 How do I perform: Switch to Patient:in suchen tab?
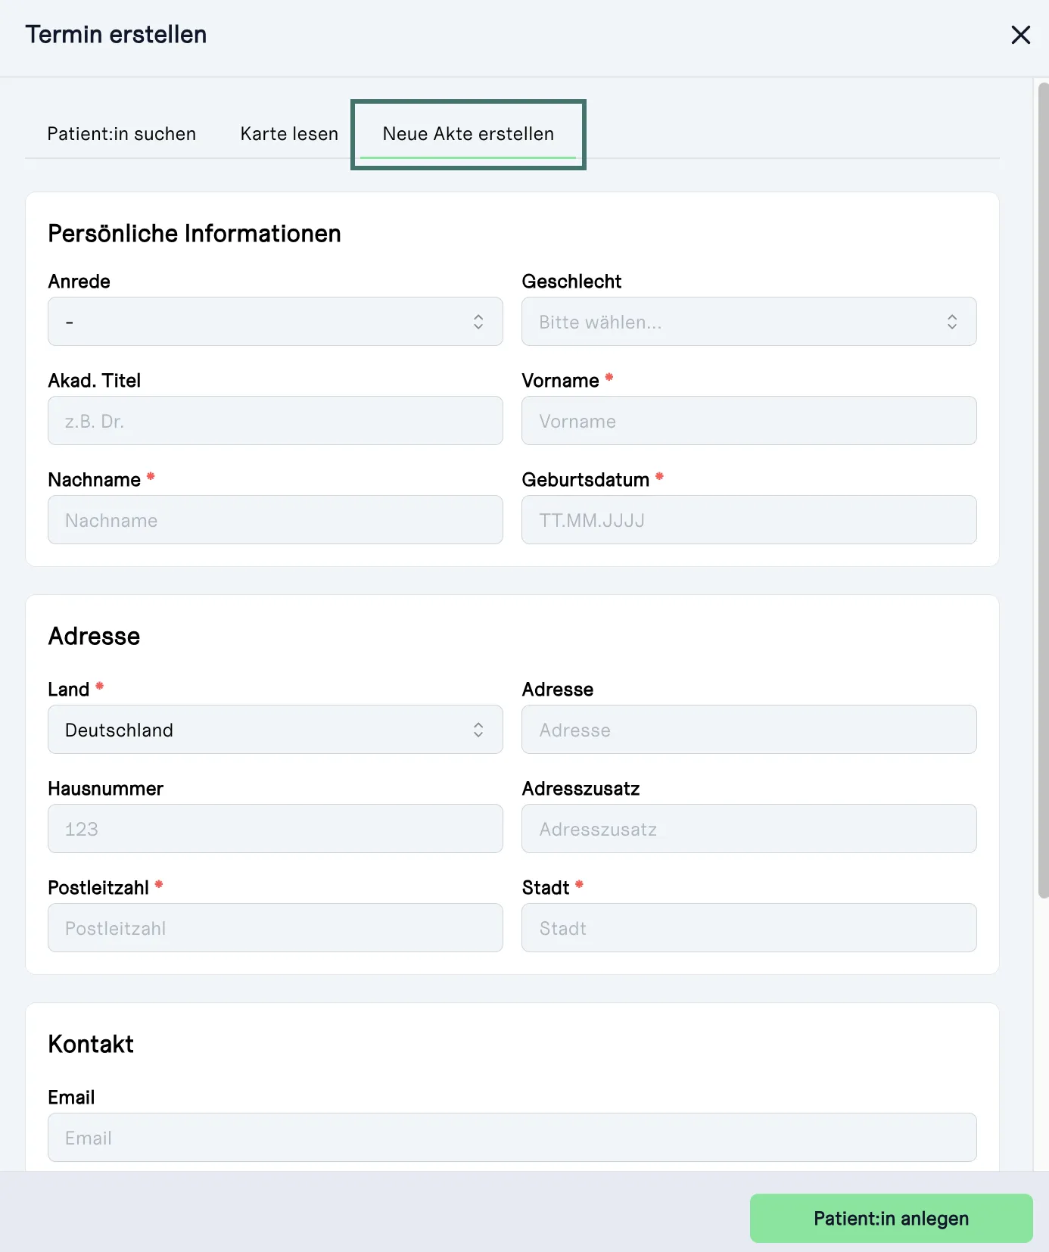122,134
